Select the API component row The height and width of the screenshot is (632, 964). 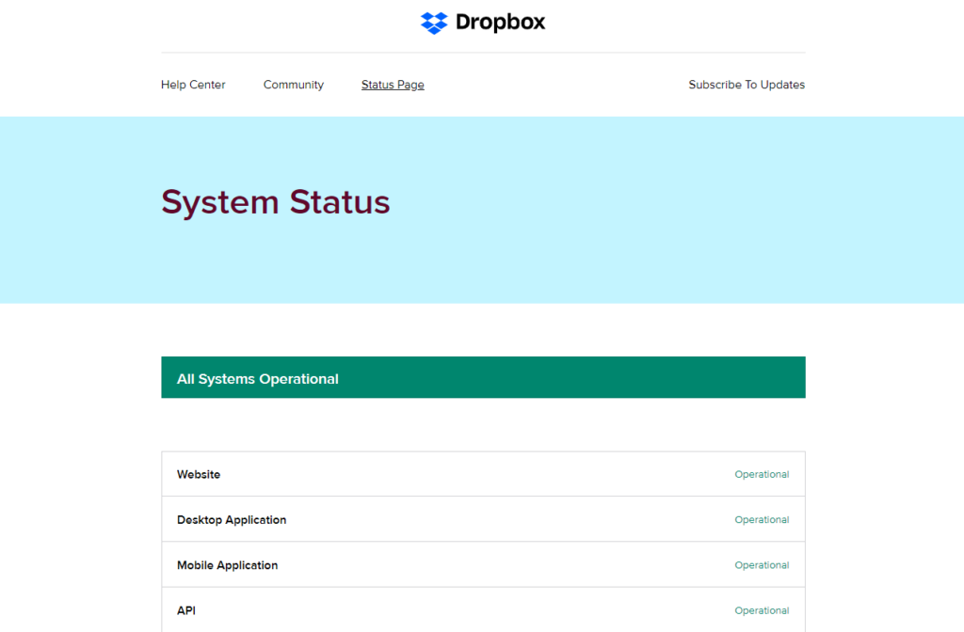tap(483, 609)
